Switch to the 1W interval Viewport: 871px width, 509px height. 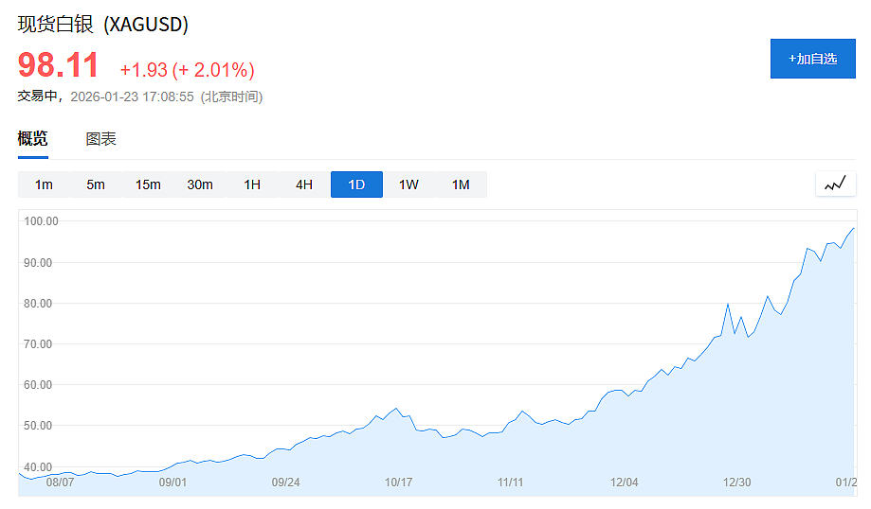(408, 184)
